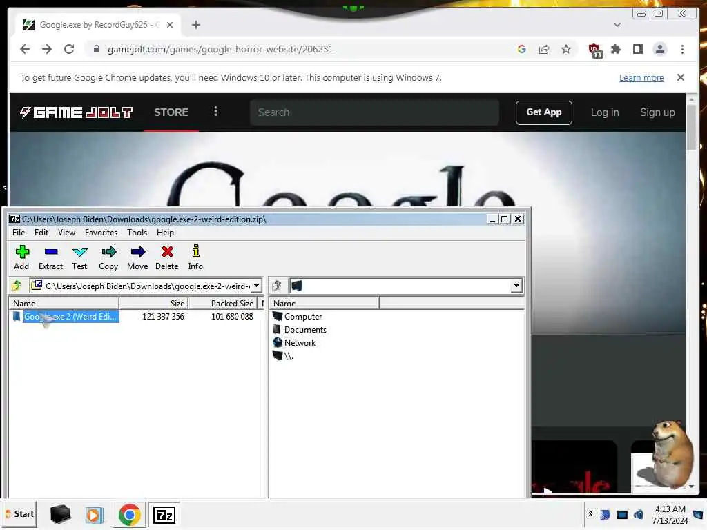Select Computer in right panel
The width and height of the screenshot is (707, 530).
tap(298, 316)
